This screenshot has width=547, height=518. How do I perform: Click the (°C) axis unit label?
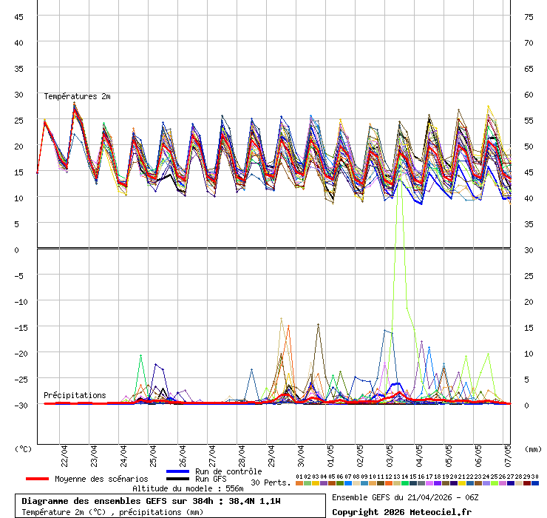[x=23, y=448]
